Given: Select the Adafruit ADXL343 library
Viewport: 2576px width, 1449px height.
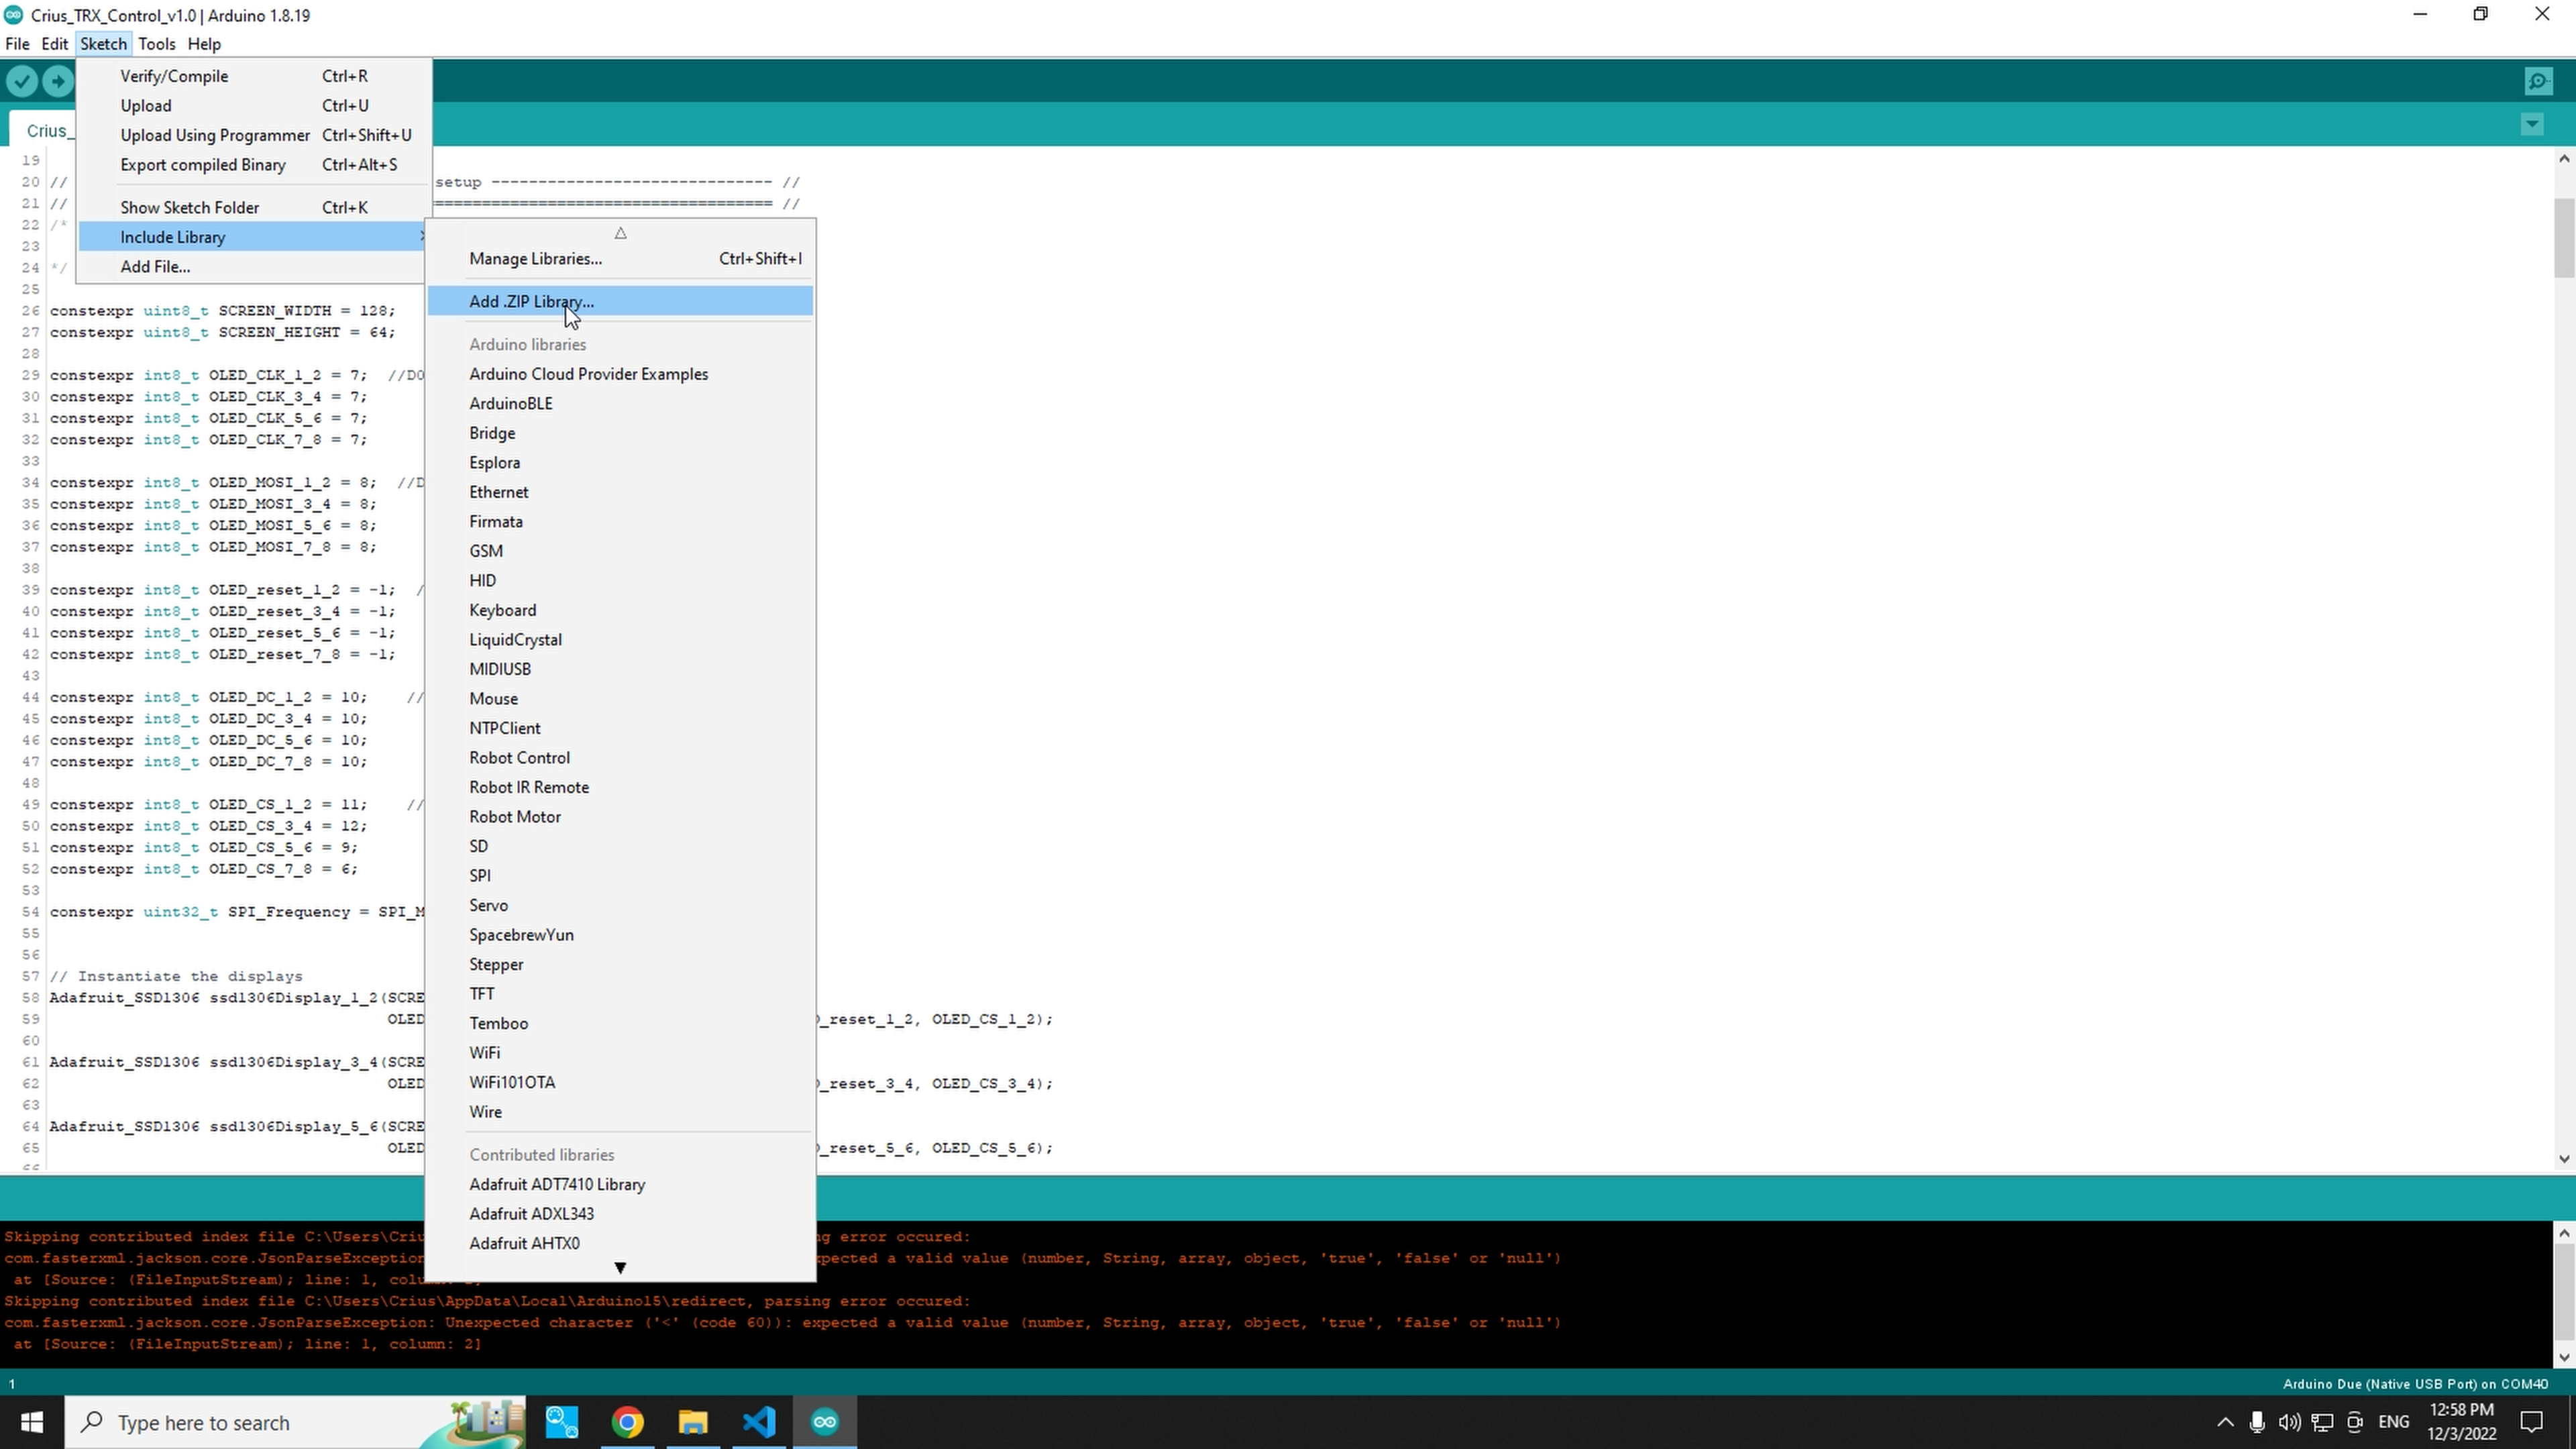Looking at the screenshot, I should coord(532,1213).
